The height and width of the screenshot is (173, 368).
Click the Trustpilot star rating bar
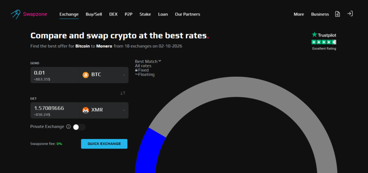coord(324,42)
